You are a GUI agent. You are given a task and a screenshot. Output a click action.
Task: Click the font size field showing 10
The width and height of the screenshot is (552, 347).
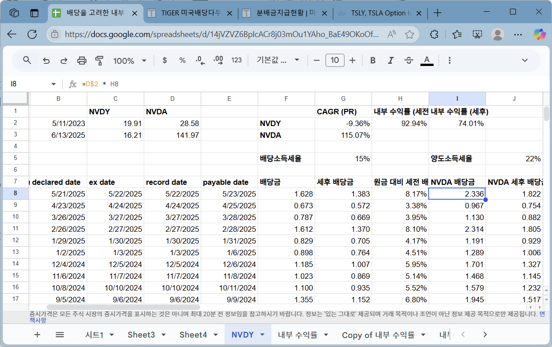(335, 60)
